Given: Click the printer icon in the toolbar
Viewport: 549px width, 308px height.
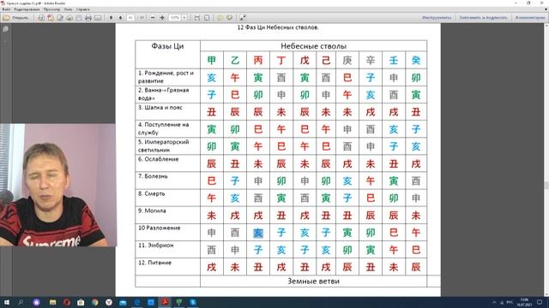Looking at the screenshot, I should (88, 17).
